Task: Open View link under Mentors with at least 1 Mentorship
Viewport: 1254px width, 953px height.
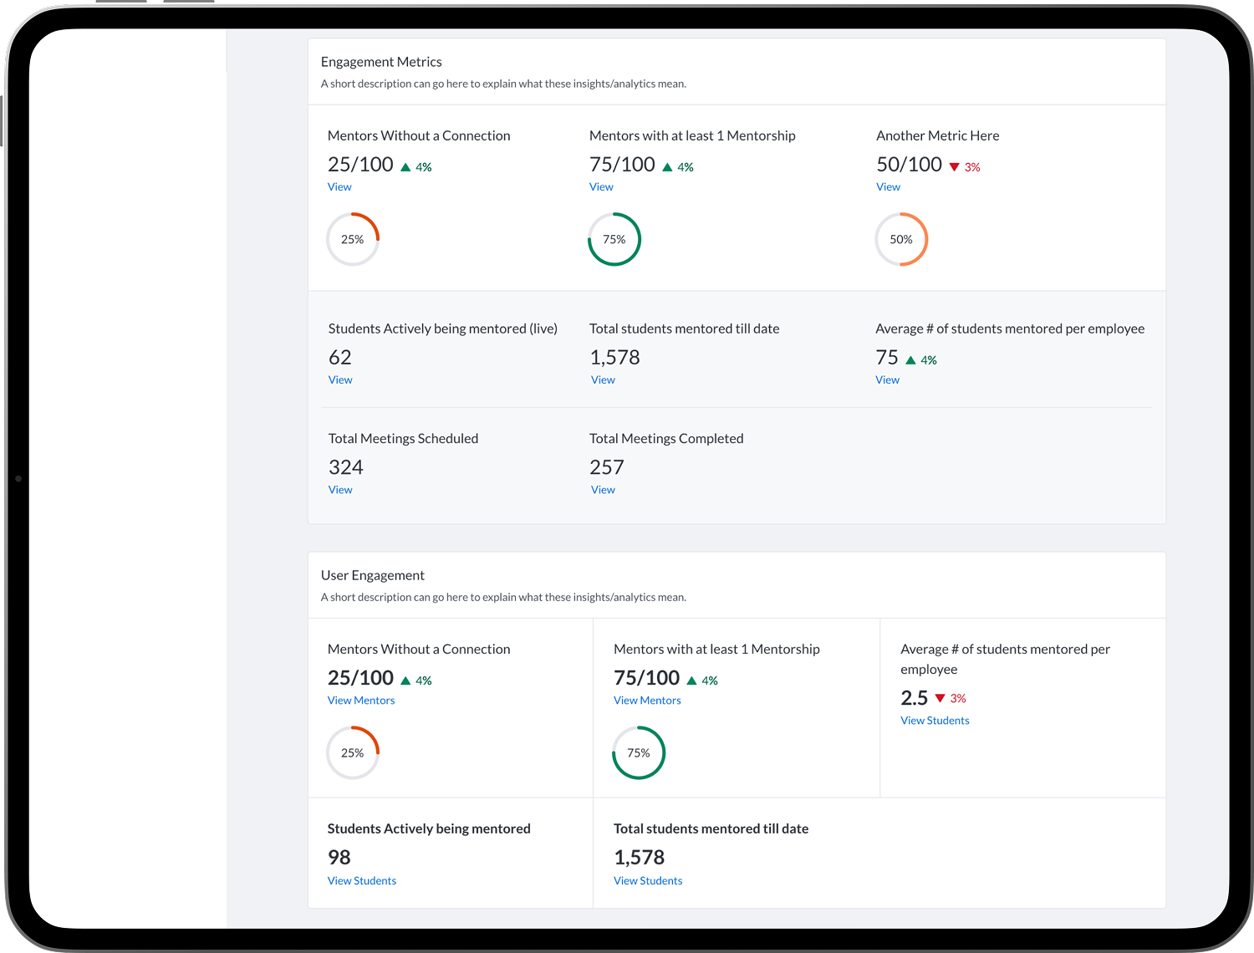Action: (x=601, y=187)
